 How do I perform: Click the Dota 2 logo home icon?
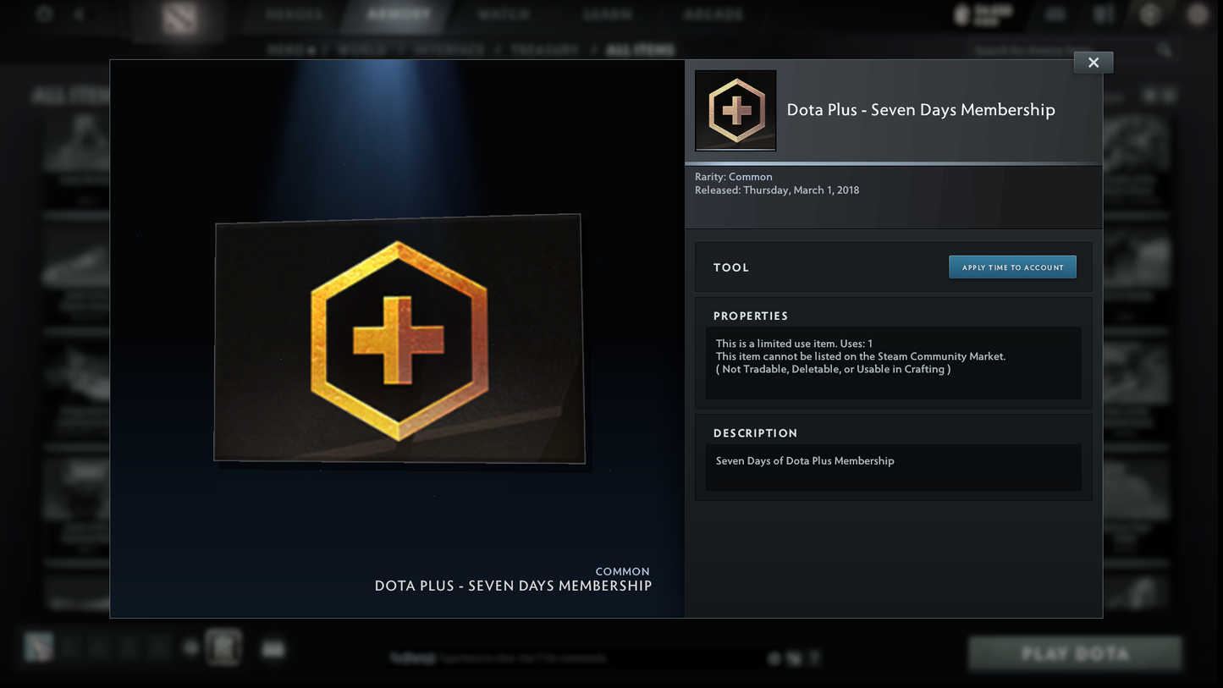point(179,18)
